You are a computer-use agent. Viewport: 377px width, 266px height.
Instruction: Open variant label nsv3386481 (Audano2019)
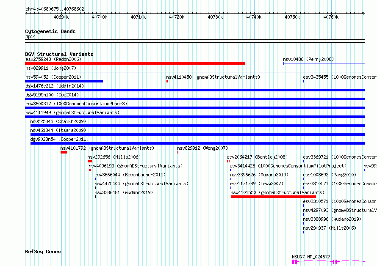[124, 192]
